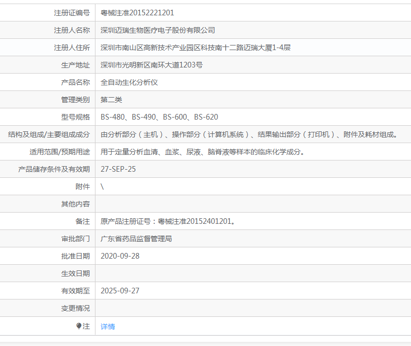The width and height of the screenshot is (411, 346).
Task: Select registration number 粤械注准20152221201
Action: coord(137,13)
